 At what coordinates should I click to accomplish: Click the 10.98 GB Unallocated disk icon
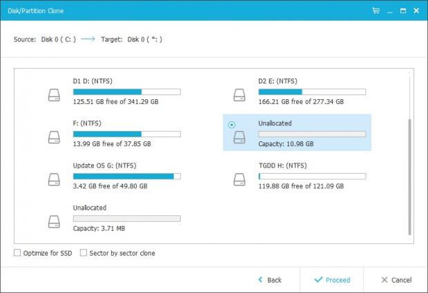[240, 138]
